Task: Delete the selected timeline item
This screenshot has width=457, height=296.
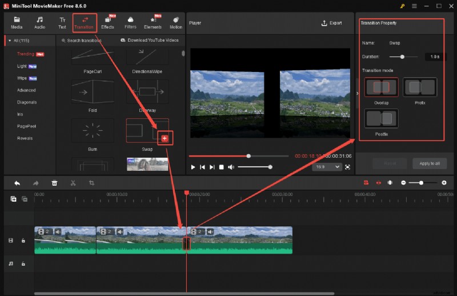Action: click(x=54, y=183)
